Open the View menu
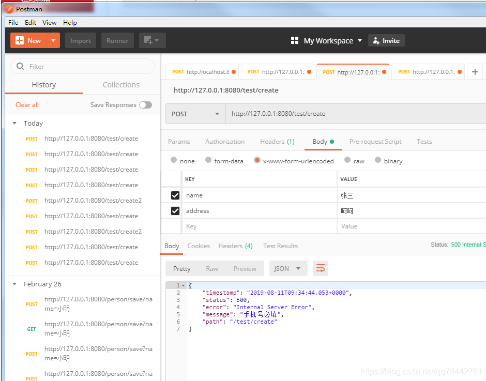Screen dimensions: 486x381 tap(49, 22)
